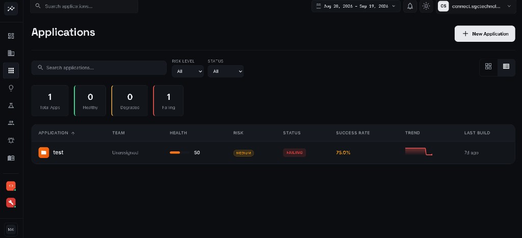Click the red trend sparkline chart
This screenshot has height=238, width=522.
419,151
